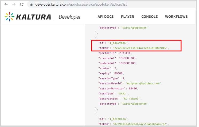Navigate to WORKFLOWS in the top navigation

[x=176, y=17]
